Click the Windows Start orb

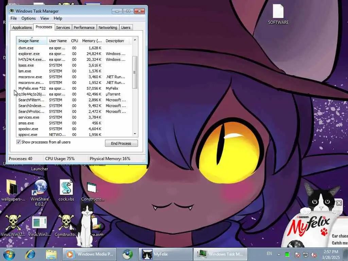[9, 254]
